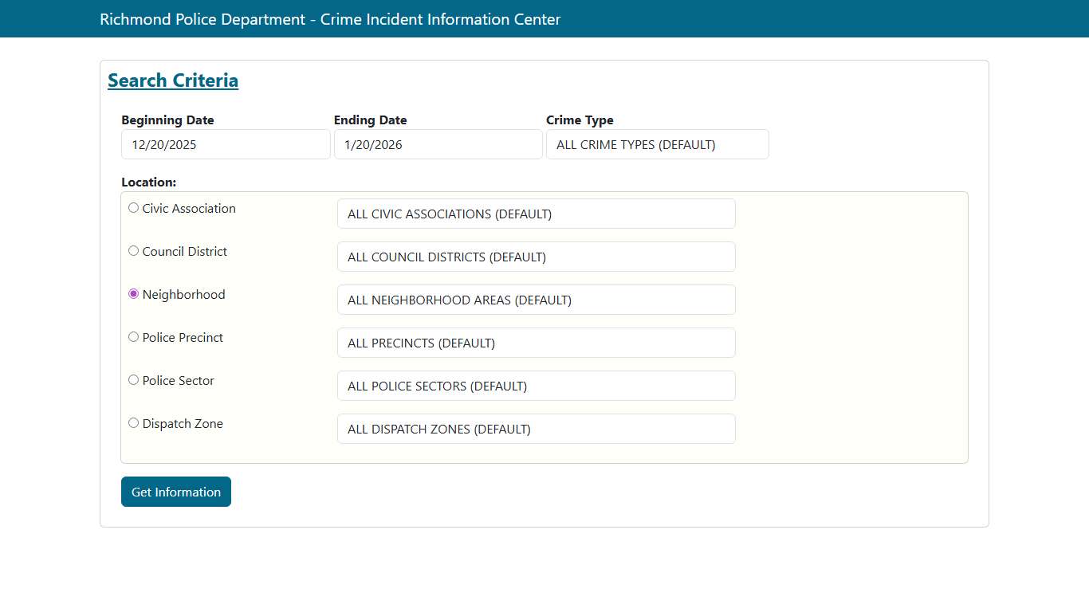This screenshot has height=612, width=1089.
Task: Select the Civic Association radio button
Action: coord(133,207)
